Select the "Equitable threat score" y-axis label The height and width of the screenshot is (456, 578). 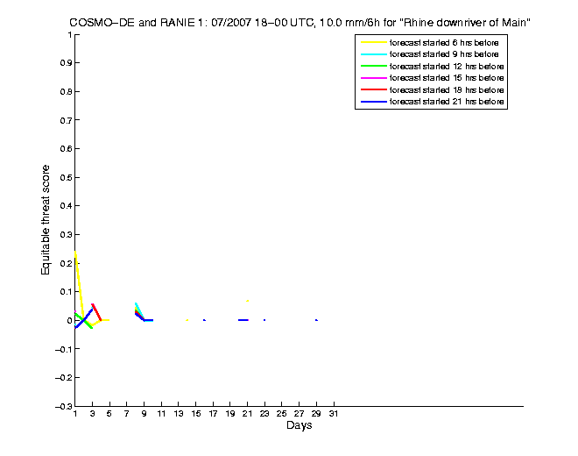point(45,220)
